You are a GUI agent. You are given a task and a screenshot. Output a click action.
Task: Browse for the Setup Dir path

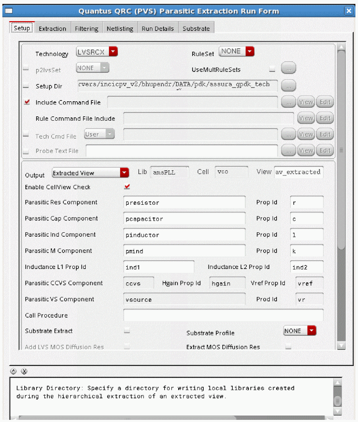289,86
